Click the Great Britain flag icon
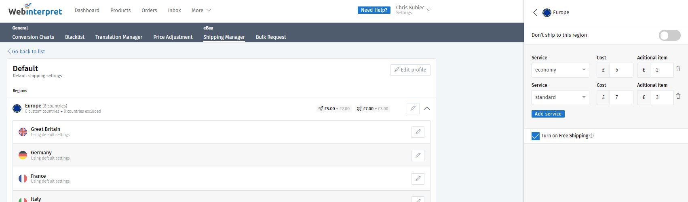The height and width of the screenshot is (202, 688). point(23,132)
